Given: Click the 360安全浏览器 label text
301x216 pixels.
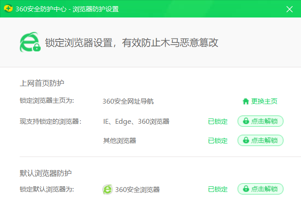Looking at the screenshot, I should point(137,189).
